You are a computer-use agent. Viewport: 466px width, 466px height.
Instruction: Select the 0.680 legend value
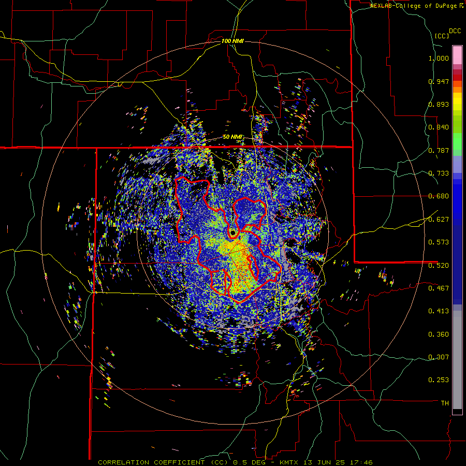click(439, 196)
